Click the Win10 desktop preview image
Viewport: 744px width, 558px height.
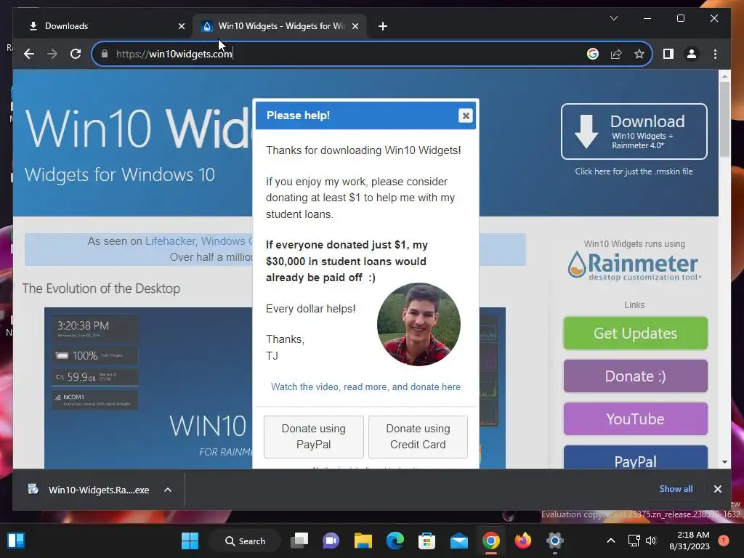[148, 388]
